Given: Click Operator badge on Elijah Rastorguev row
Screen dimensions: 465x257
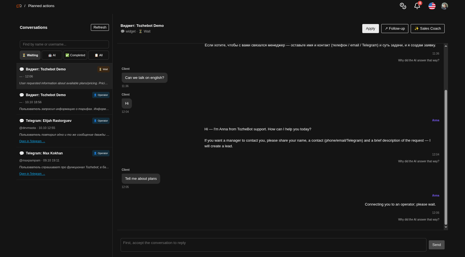Looking at the screenshot, I should point(101,121).
